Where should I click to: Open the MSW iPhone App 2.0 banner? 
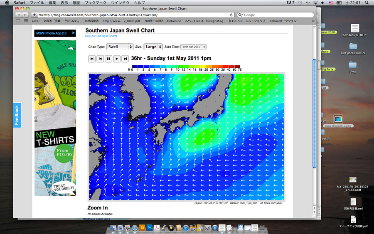(x=55, y=33)
